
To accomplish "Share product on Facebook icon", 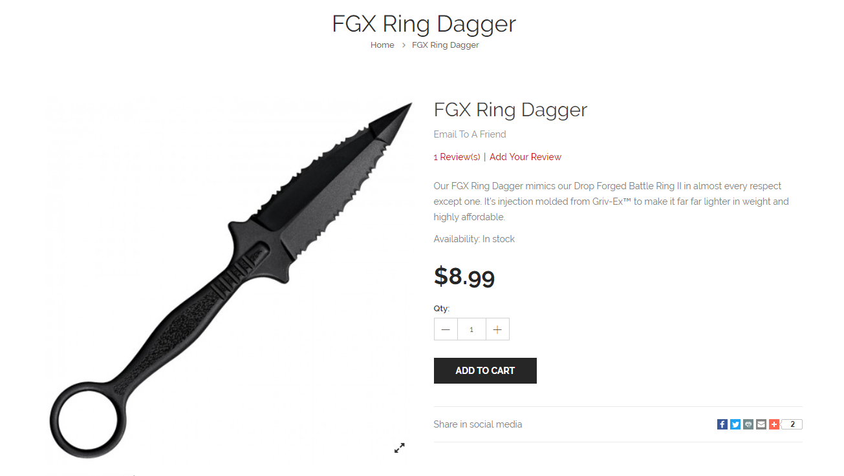I will 722,424.
